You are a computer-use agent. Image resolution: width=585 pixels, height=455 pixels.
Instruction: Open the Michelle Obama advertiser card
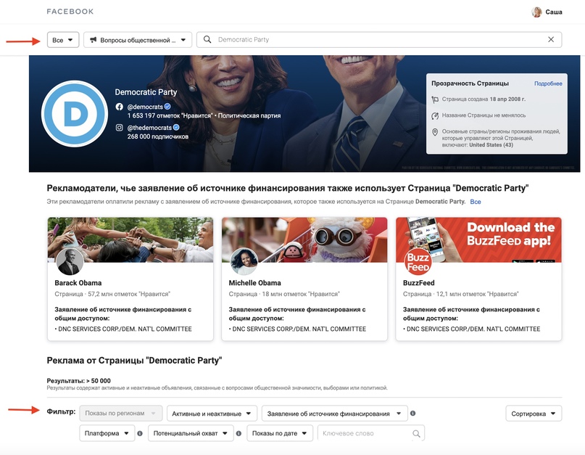304,279
